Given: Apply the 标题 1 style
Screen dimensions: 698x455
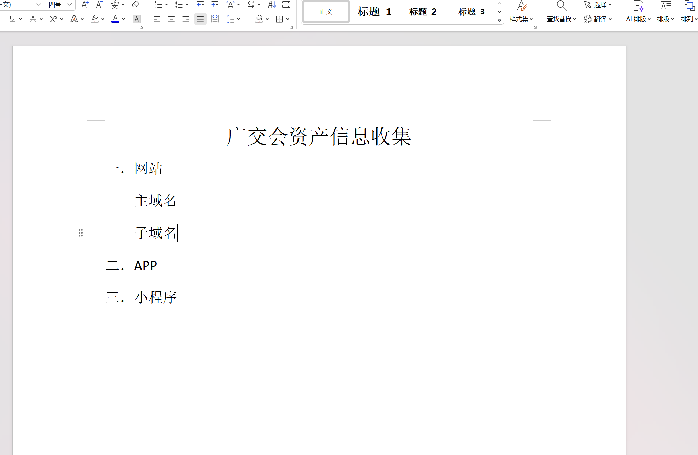Looking at the screenshot, I should click(x=374, y=12).
